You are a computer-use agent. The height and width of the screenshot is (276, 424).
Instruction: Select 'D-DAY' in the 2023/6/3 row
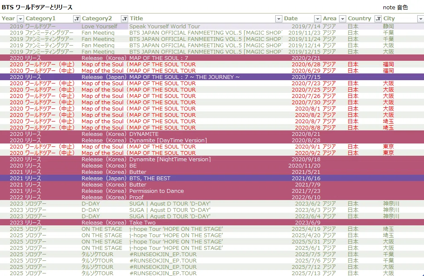[90, 210]
